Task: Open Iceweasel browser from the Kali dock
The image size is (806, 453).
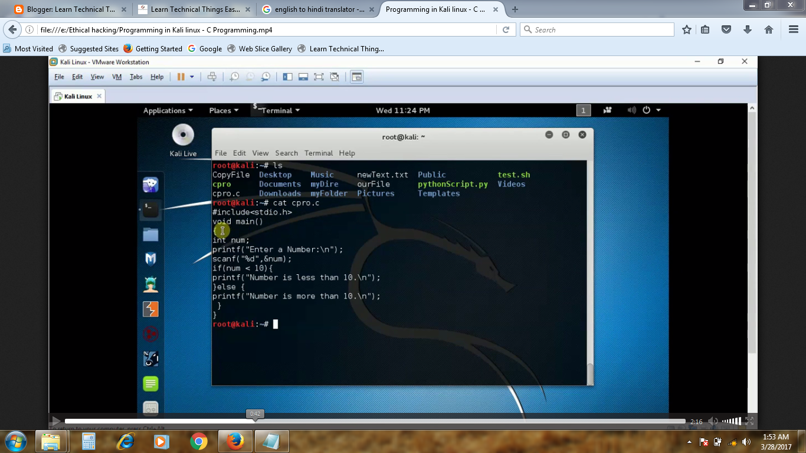Action: [x=150, y=184]
